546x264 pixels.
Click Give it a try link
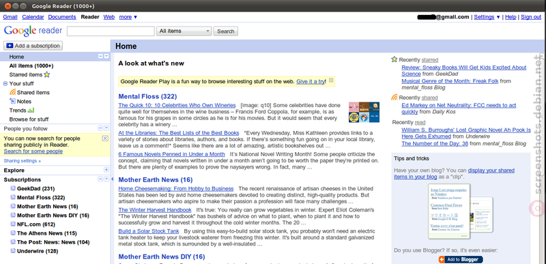click(311, 81)
